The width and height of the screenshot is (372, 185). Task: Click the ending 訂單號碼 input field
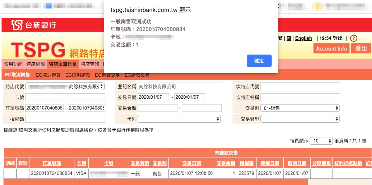[x=86, y=108]
